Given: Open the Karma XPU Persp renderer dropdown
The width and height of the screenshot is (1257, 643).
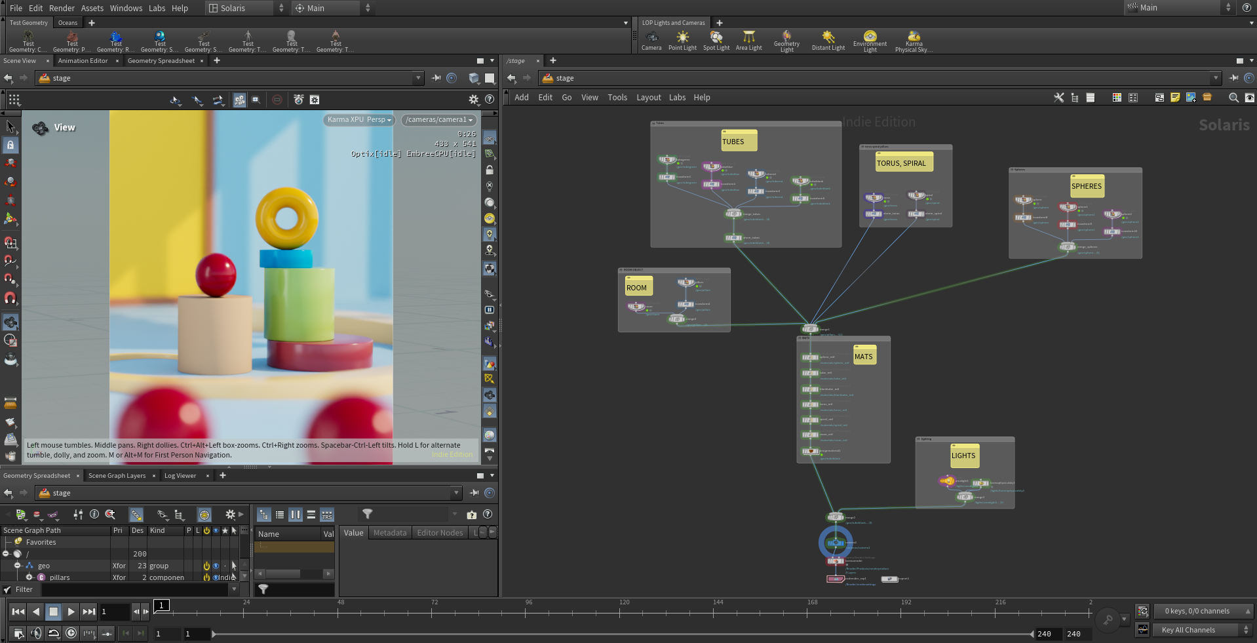Looking at the screenshot, I should pos(359,120).
